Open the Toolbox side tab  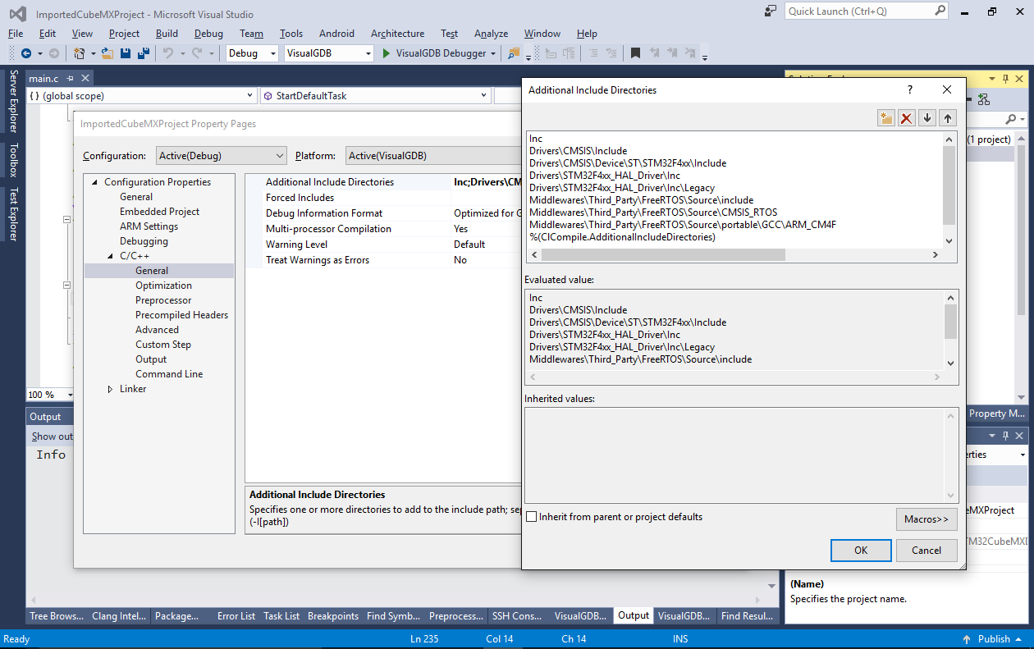point(13,160)
